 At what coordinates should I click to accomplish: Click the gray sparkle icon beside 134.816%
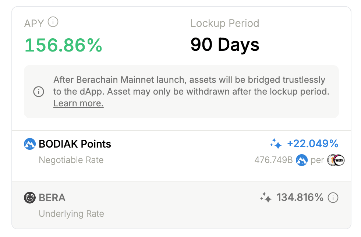266,198
